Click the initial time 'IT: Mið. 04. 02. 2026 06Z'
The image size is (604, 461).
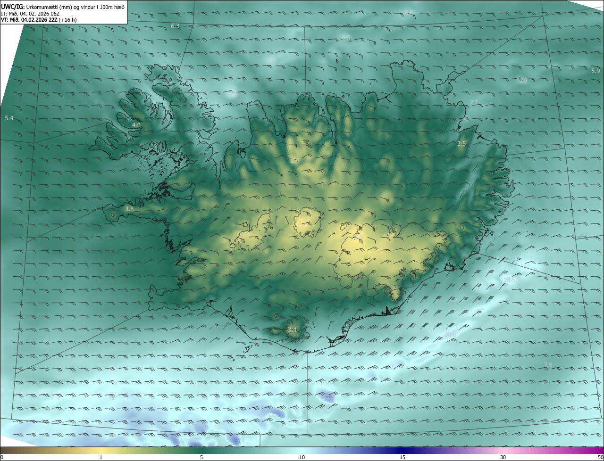click(x=30, y=13)
